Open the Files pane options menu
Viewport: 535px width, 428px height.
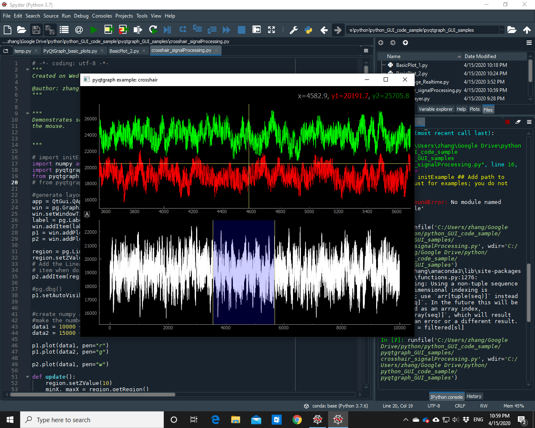pyautogui.click(x=529, y=43)
